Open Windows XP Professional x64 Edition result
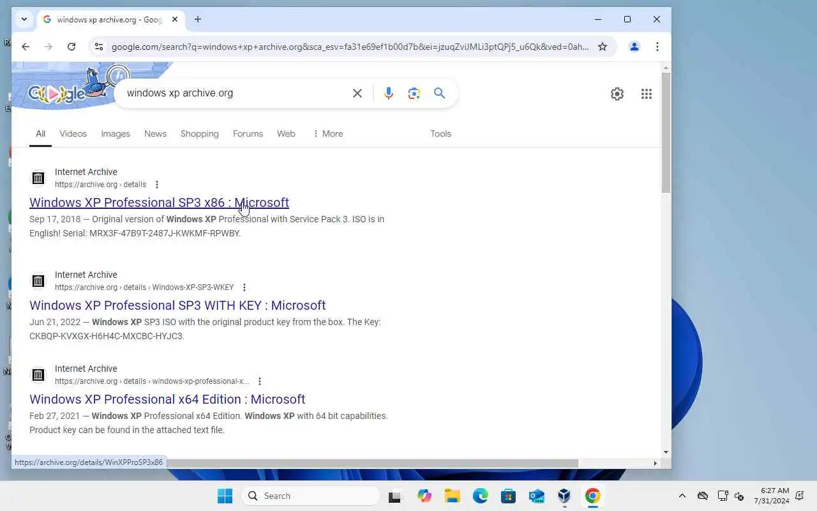This screenshot has width=817, height=511. click(x=167, y=399)
